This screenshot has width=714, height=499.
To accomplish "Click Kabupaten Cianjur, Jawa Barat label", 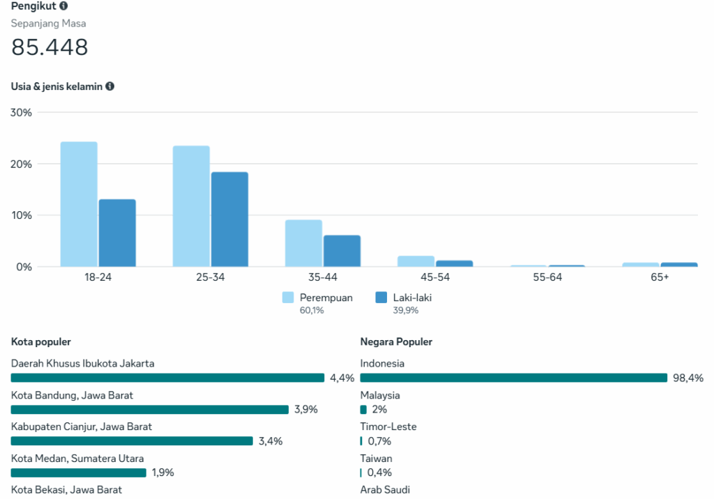I will coord(82,427).
